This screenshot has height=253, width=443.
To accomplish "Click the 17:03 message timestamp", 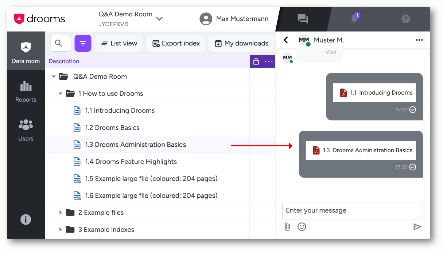I will point(401,167).
